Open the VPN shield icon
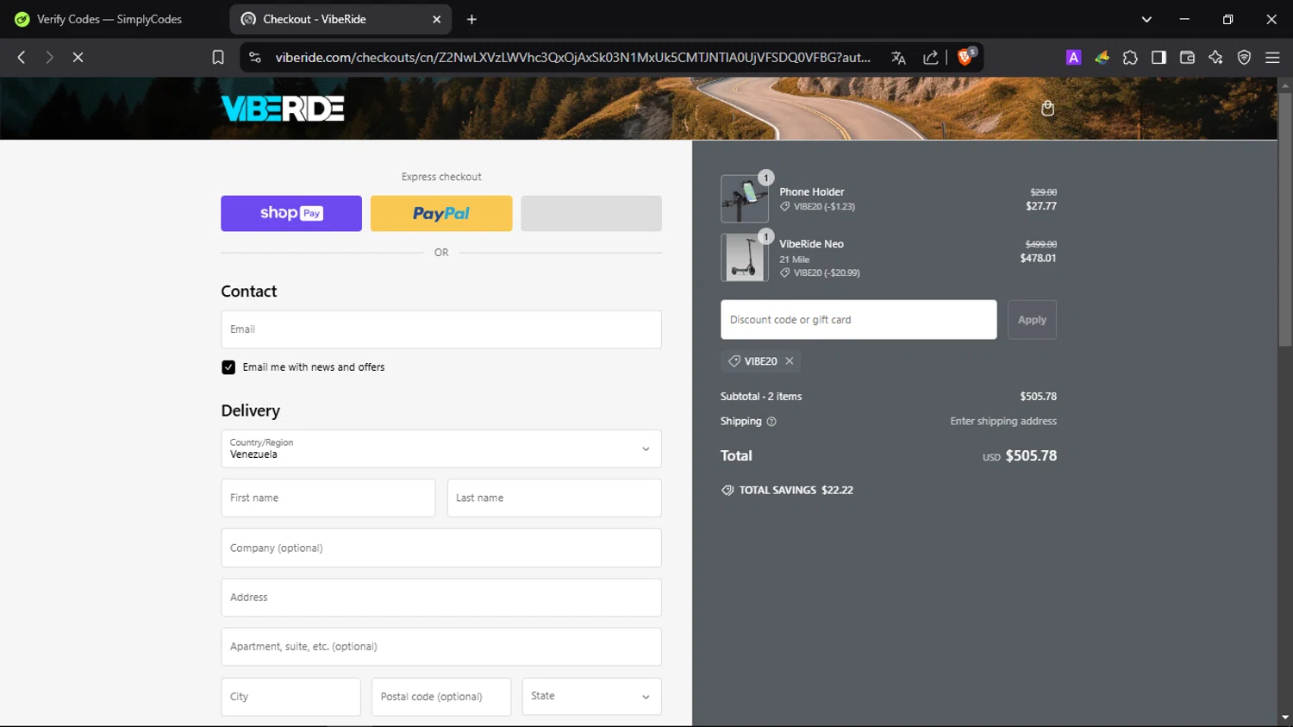The width and height of the screenshot is (1293, 727). click(1244, 57)
